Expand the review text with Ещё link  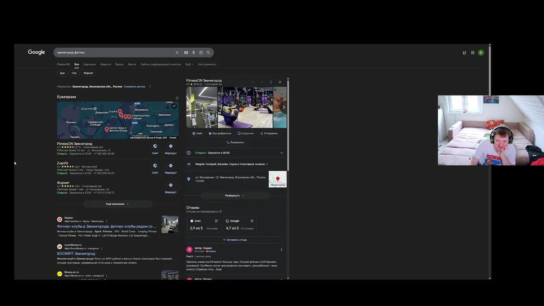coord(218,269)
